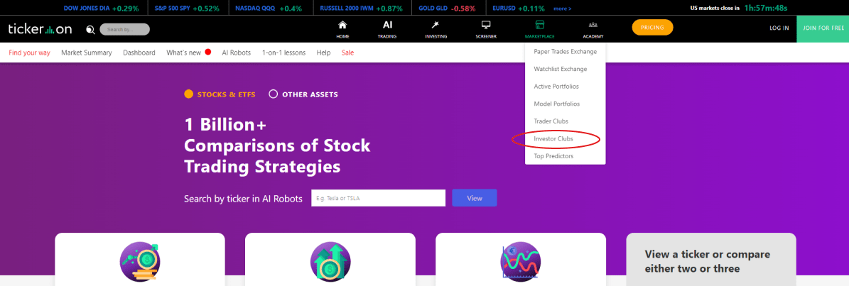
Task: Click the Join For Free button
Action: pos(823,28)
